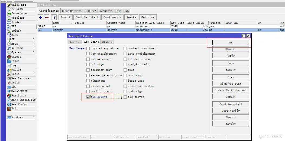Open Interfaces from the sidebar
Viewport: 285px width, 141px height.
coord(19,14)
